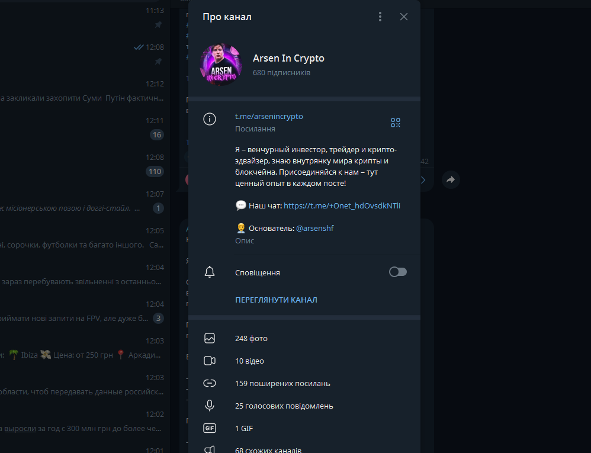Open the 12:07 chat with 1 unread
The height and width of the screenshot is (453, 591).
pos(85,201)
